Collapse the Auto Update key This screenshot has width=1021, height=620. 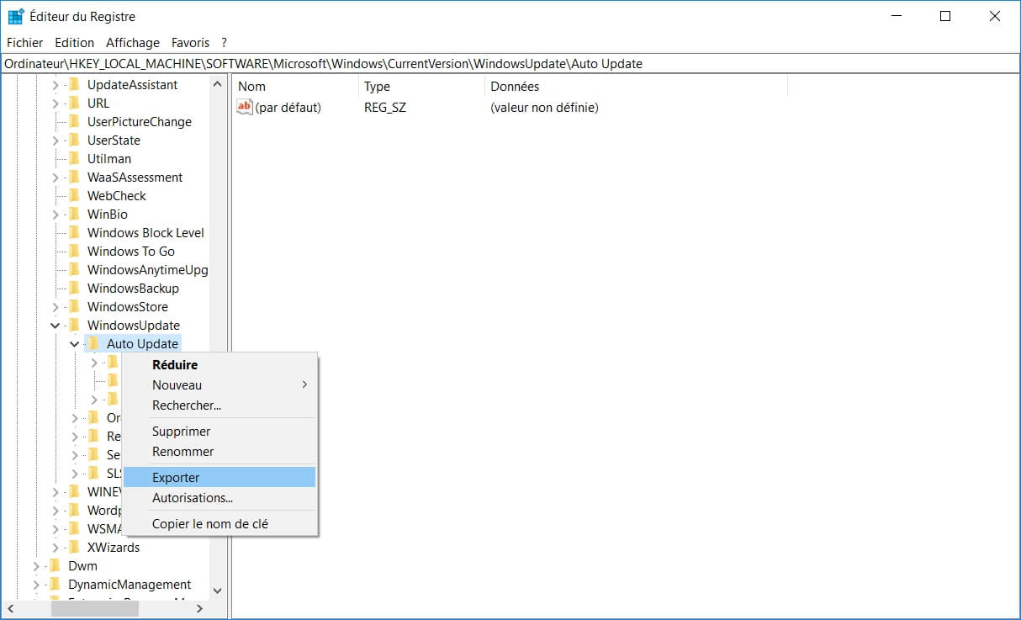tap(75, 343)
